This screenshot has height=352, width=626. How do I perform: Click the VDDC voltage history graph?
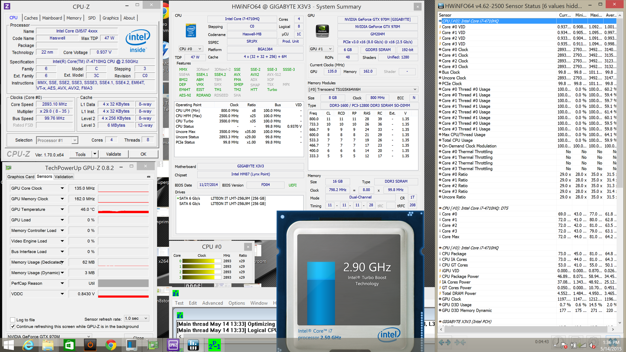123,294
